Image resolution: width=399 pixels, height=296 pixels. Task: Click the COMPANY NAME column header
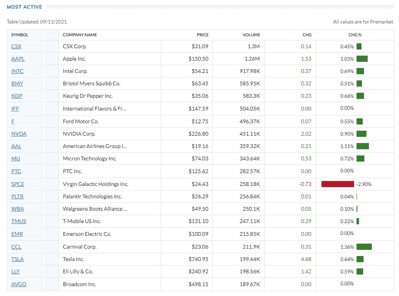tap(80, 35)
